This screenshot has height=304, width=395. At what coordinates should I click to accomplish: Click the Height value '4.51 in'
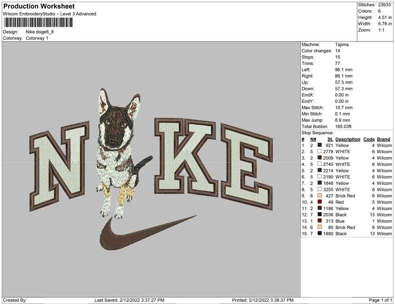(x=385, y=18)
